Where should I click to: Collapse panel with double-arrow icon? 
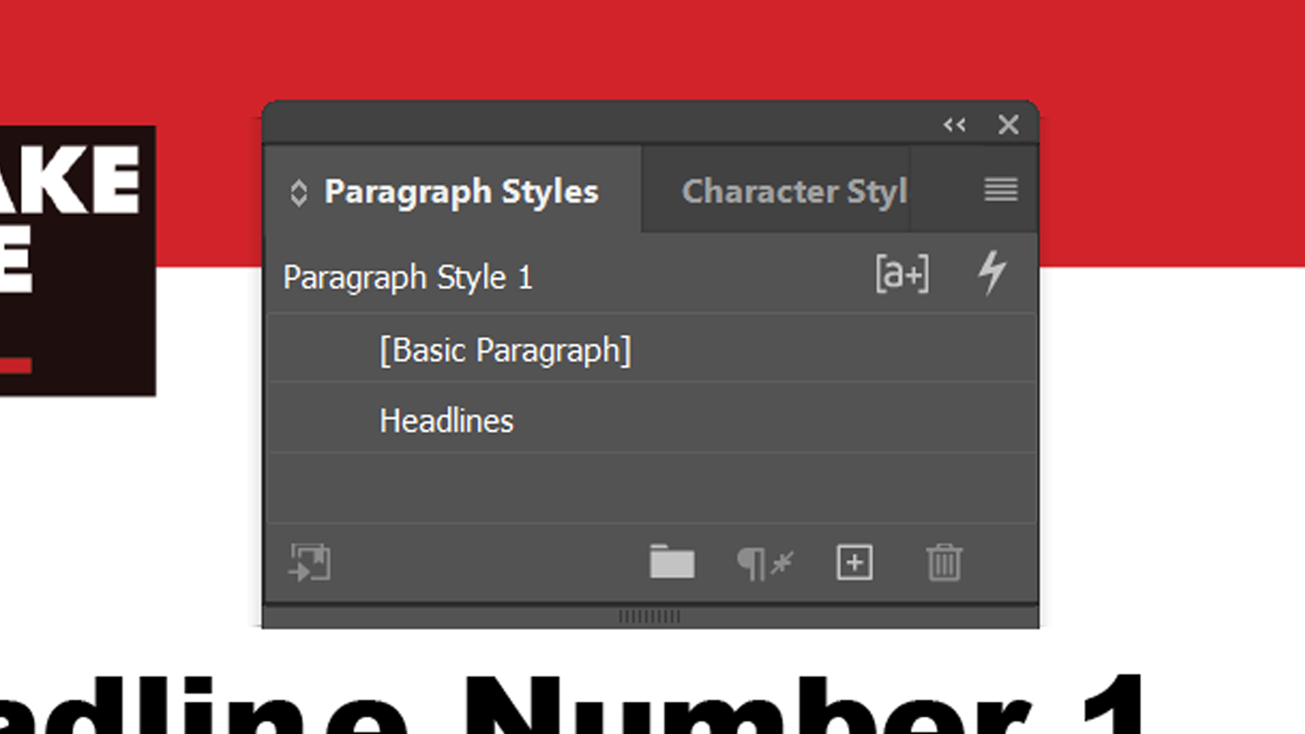point(954,125)
